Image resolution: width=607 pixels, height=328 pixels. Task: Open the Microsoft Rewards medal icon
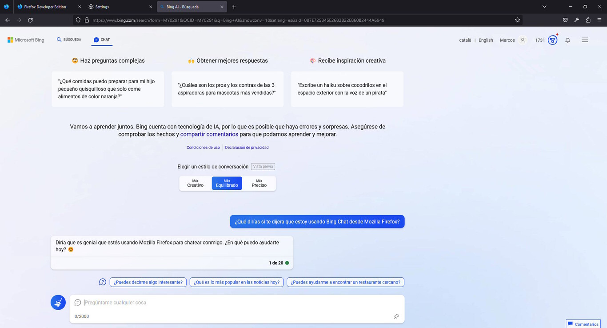tap(552, 40)
